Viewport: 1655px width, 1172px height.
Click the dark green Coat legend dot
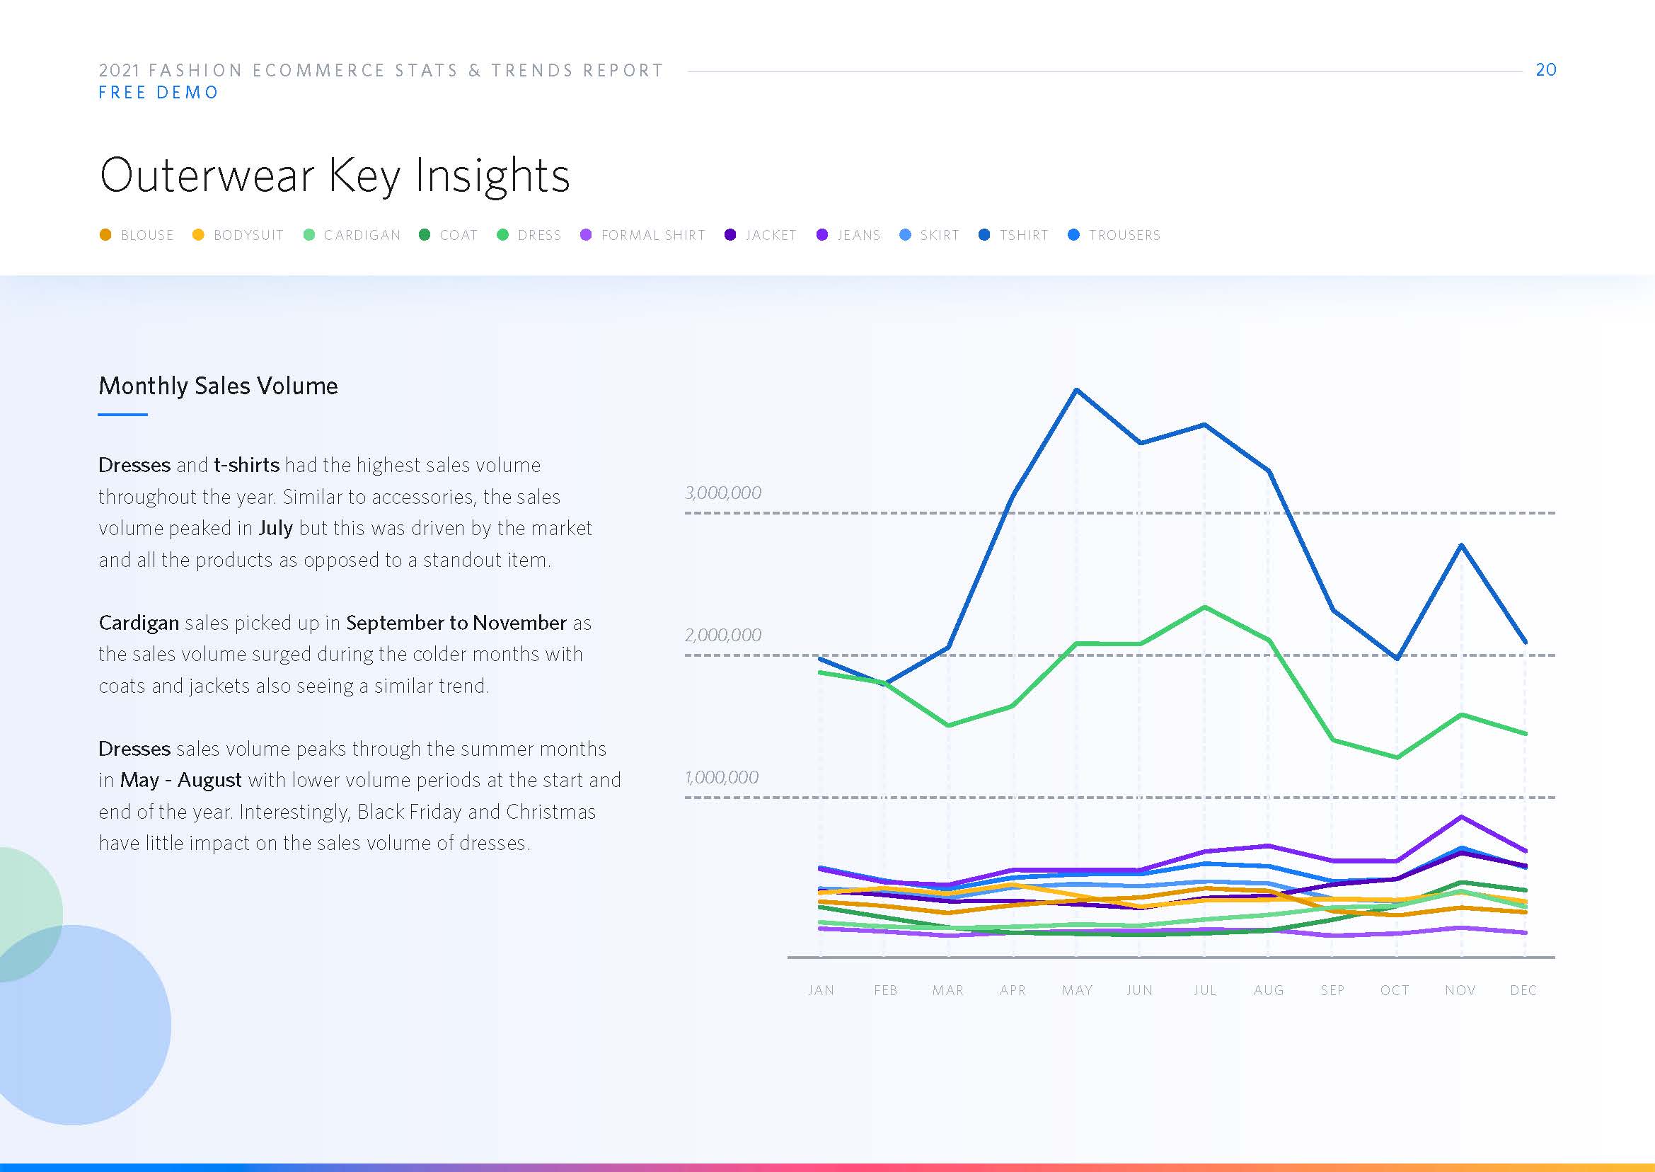click(425, 234)
